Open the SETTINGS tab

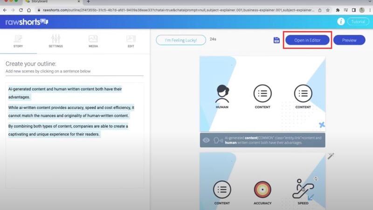point(56,41)
